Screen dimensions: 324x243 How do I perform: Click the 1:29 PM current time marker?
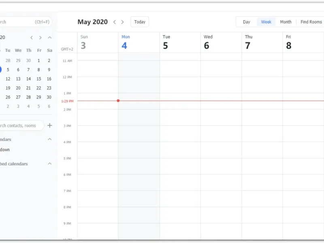click(67, 101)
